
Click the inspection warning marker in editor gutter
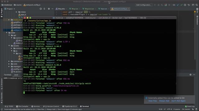(195, 12)
